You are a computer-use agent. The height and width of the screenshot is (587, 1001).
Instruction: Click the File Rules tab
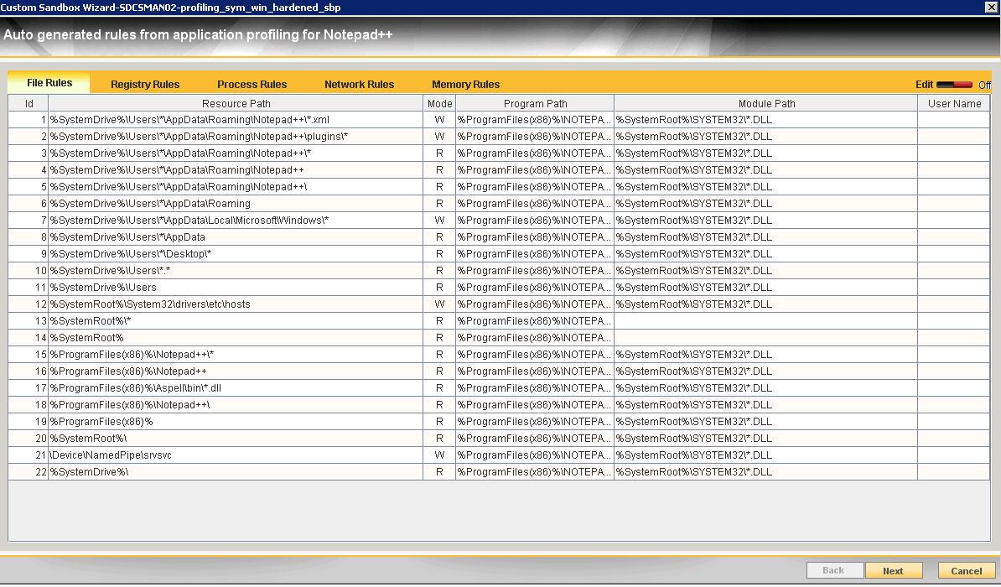(49, 83)
